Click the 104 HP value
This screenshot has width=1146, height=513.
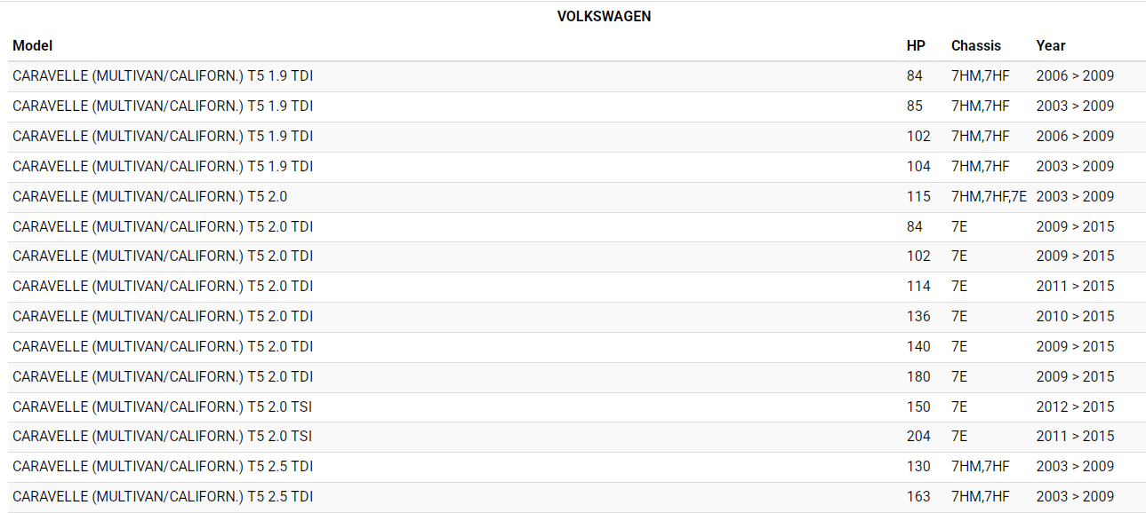918,167
